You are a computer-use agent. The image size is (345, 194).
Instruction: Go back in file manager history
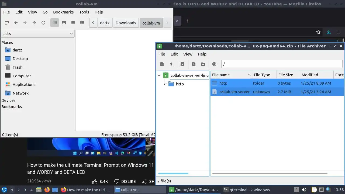pyautogui.click(x=16, y=23)
